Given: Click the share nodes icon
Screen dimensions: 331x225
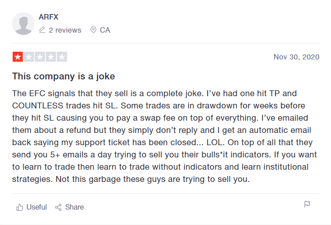Looking at the screenshot, I should pos(58,207).
